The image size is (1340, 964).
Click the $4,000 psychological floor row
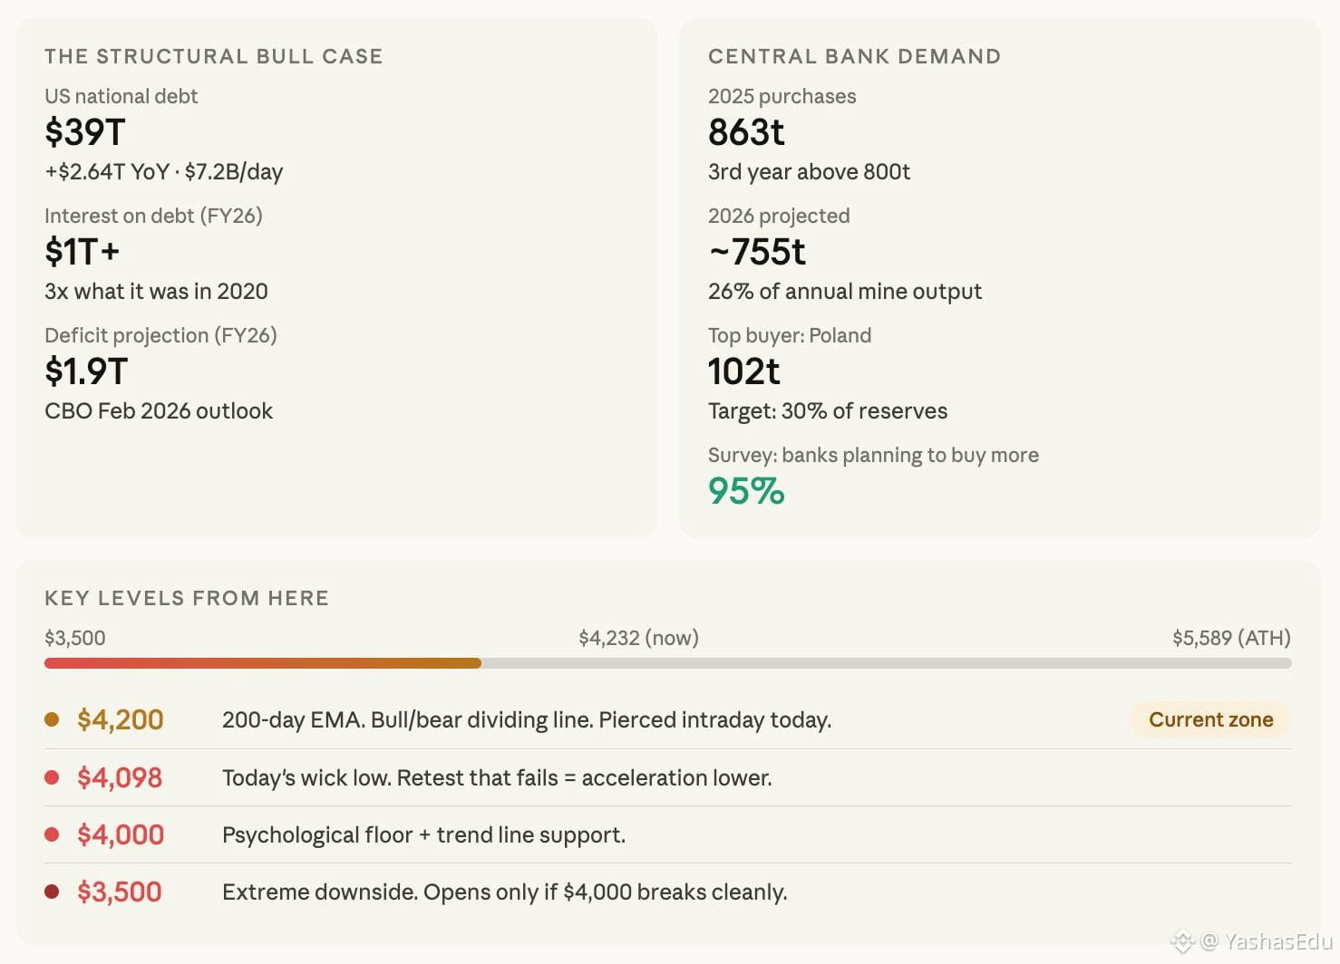(668, 834)
